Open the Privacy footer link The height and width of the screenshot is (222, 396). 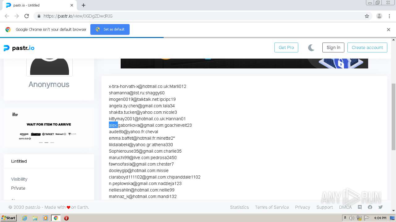pos(303,207)
